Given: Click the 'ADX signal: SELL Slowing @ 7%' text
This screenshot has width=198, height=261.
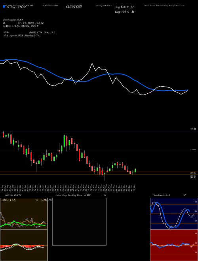Looking at the screenshot, I should [x=21, y=36].
